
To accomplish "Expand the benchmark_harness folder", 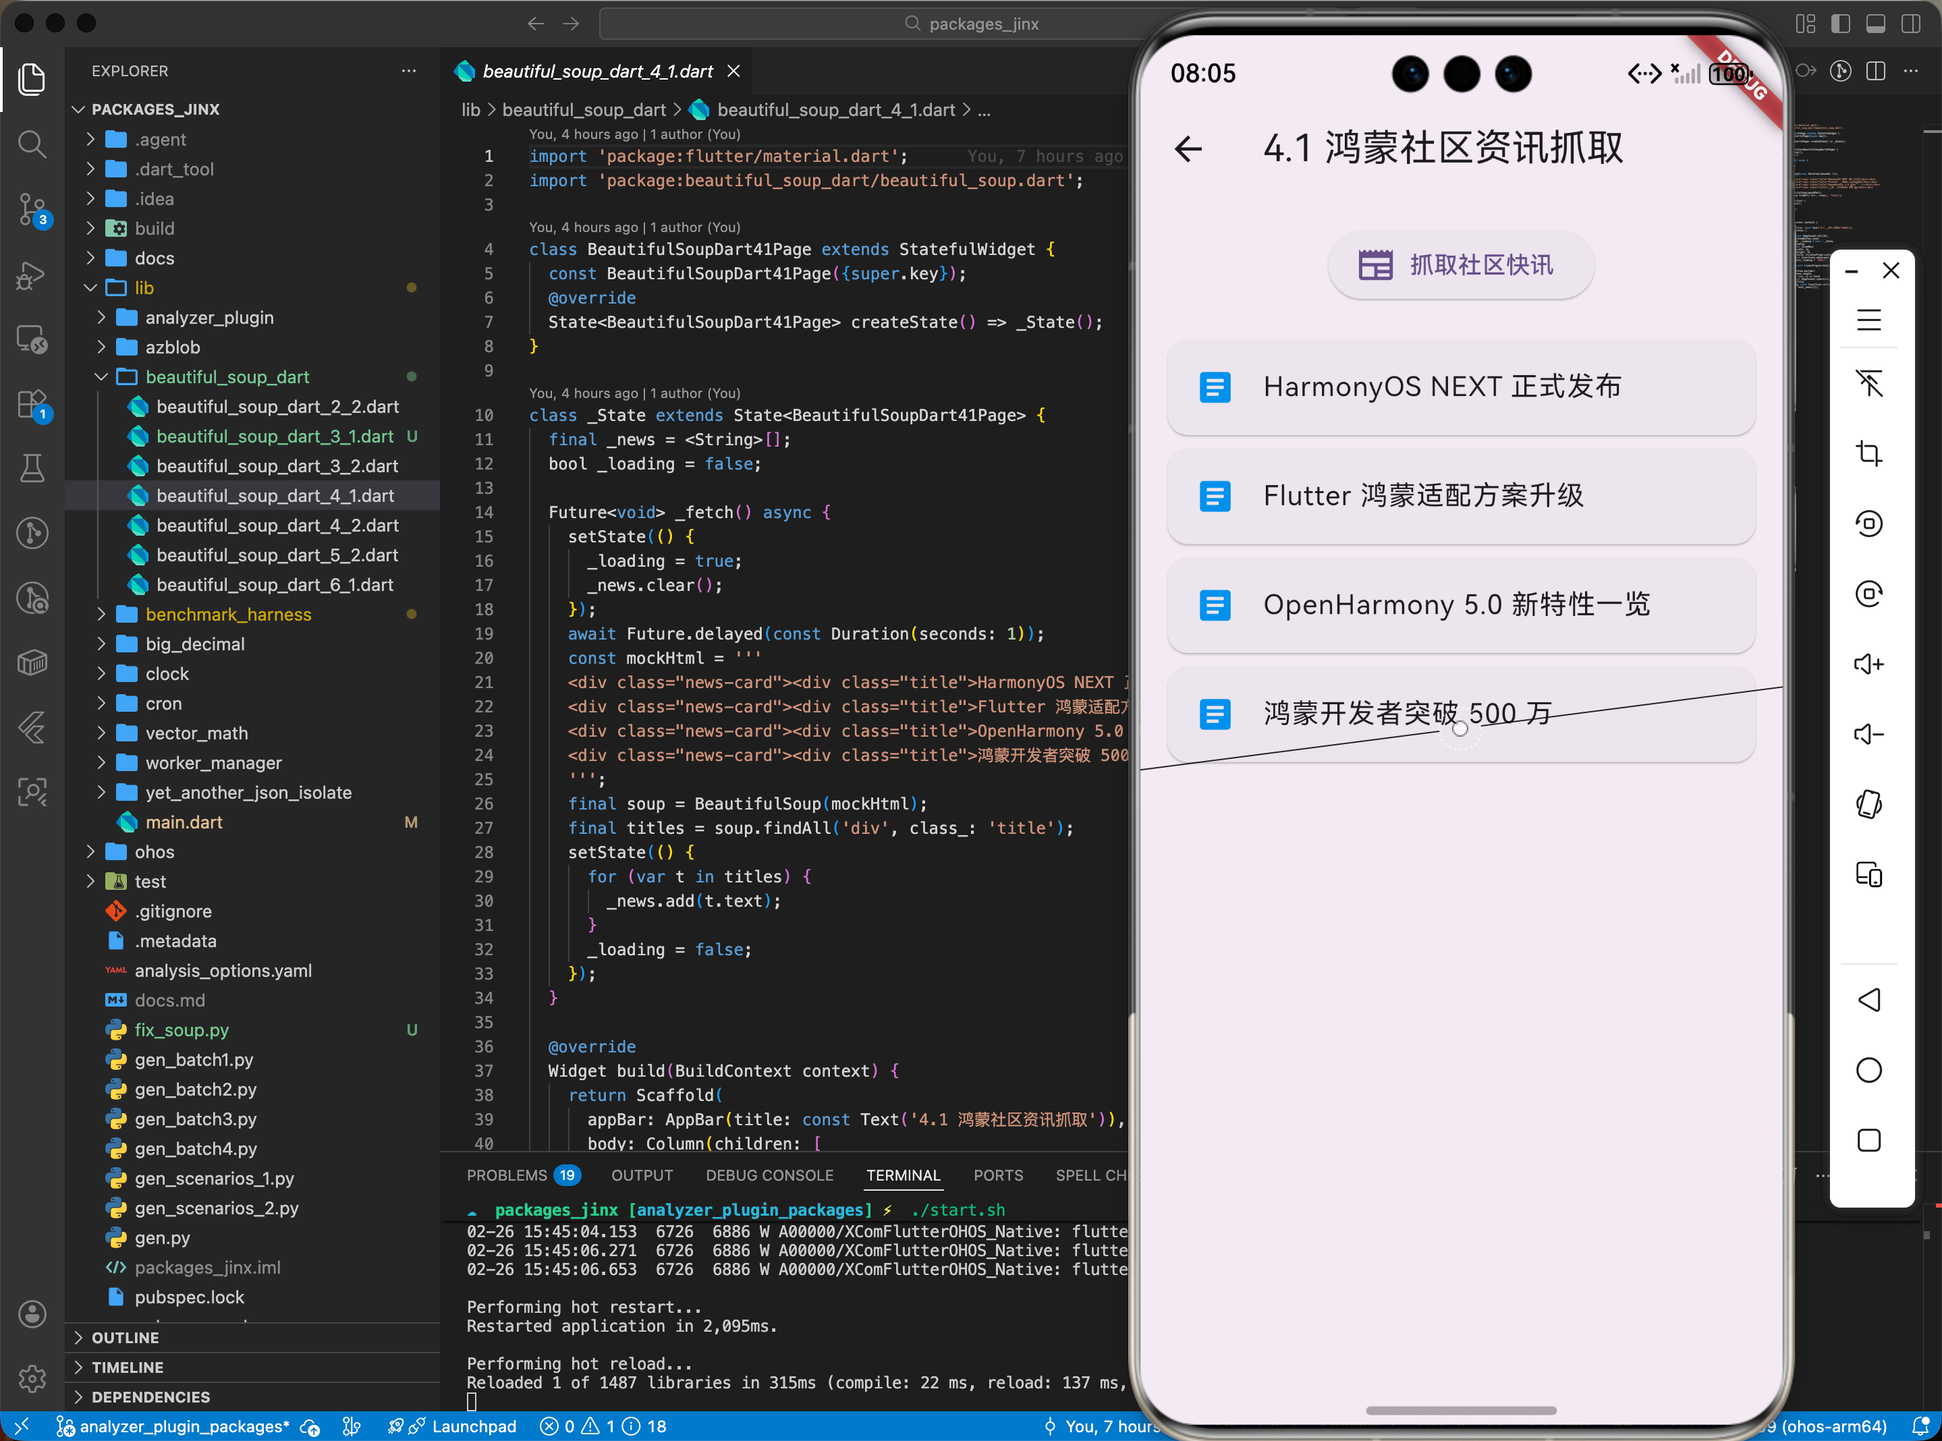I will [x=227, y=614].
